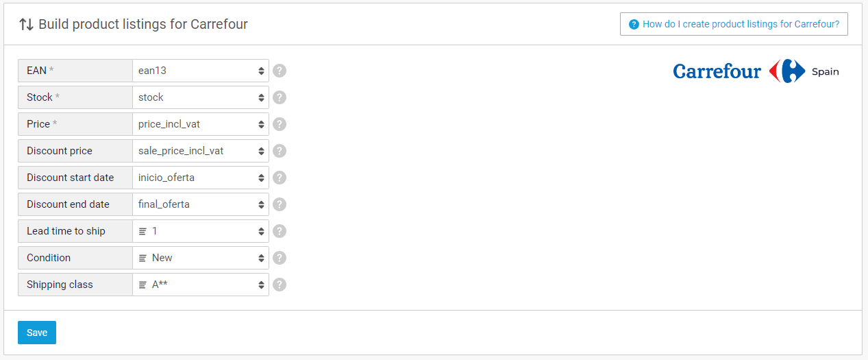Click the help icon beside Stock field
This screenshot has height=360, width=868.
(279, 97)
